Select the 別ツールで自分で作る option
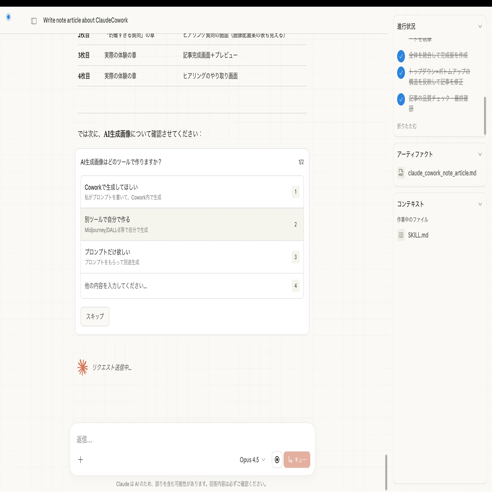This screenshot has width=492, height=492. point(192,224)
